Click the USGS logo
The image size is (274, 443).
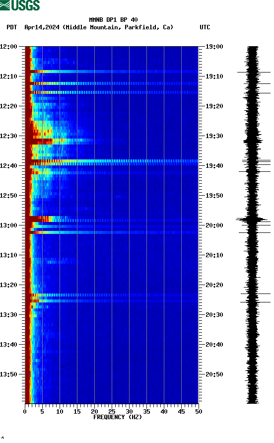point(20,5)
